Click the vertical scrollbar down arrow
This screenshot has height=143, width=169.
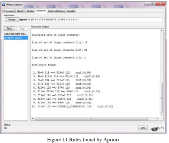click(x=162, y=115)
